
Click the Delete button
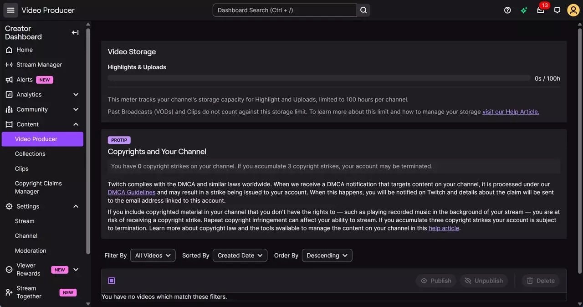point(541,281)
